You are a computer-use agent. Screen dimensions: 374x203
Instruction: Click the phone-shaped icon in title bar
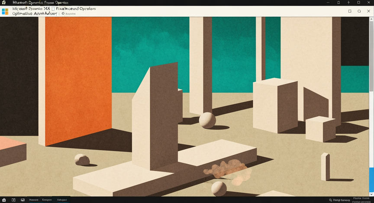coord(339,3)
